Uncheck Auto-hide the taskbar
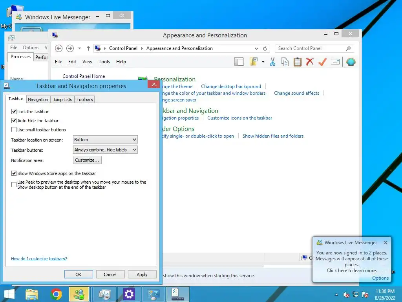This screenshot has height=302, width=402. [x=14, y=120]
